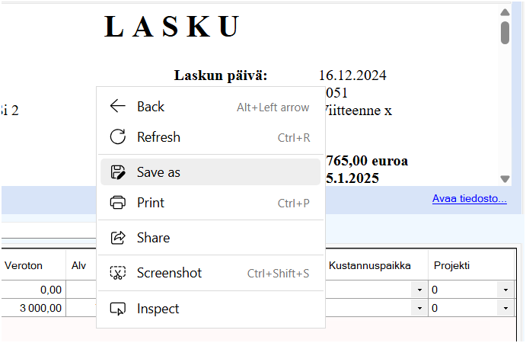Choose Print from the context menu
This screenshot has height=343, width=526.
point(150,203)
